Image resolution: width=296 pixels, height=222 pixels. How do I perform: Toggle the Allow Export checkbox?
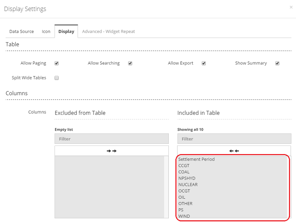tap(204, 63)
